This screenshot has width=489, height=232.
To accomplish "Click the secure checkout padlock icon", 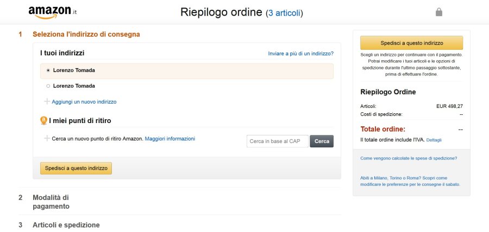I will pyautogui.click(x=439, y=12).
